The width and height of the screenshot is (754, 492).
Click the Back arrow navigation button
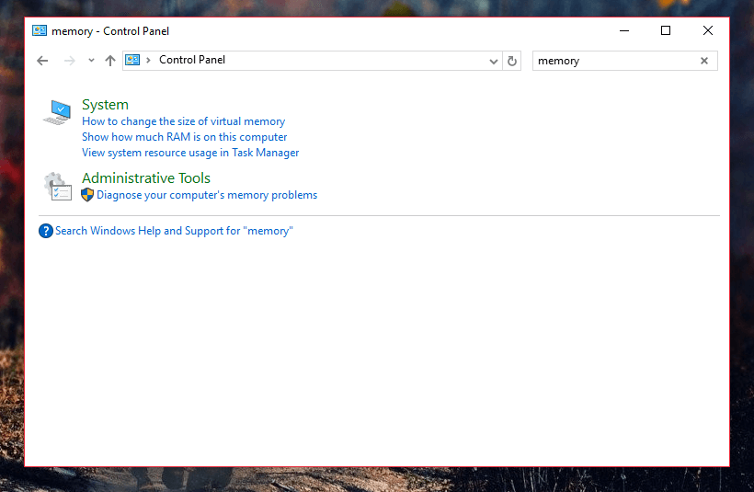click(x=42, y=61)
